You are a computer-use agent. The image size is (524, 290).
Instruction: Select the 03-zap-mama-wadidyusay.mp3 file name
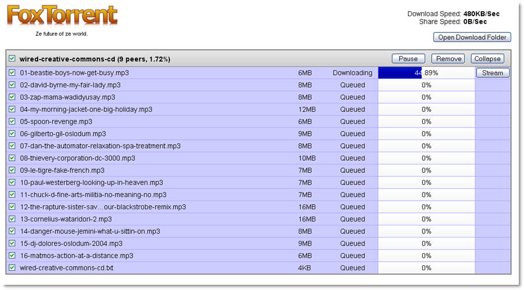pyautogui.click(x=67, y=97)
